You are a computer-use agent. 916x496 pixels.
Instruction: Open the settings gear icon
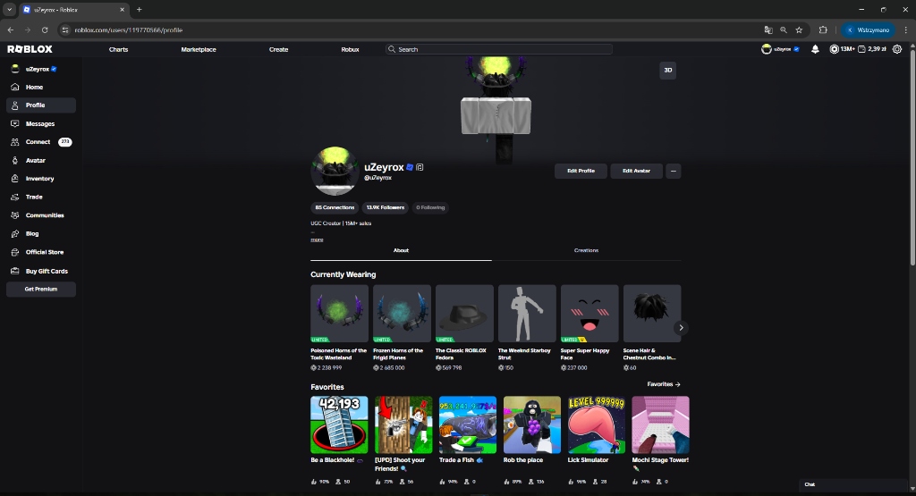click(x=897, y=49)
